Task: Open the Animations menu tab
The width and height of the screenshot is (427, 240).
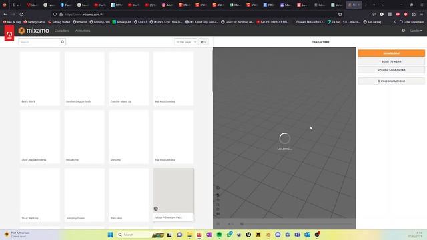Action: [83, 31]
